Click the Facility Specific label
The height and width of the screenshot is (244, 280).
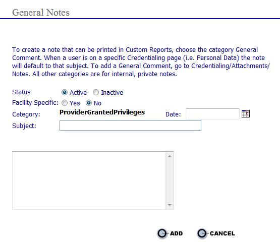point(35,103)
